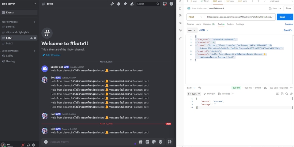
Task: Select the clips-and-highlights channel
Action: [x=19, y=32]
